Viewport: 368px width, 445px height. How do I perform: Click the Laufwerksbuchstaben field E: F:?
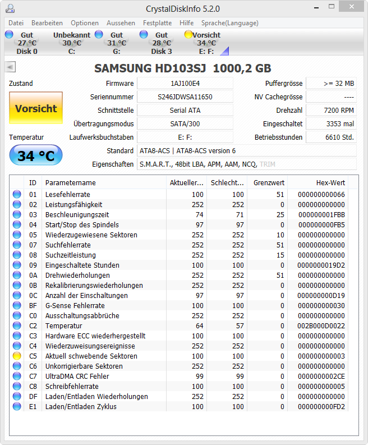point(185,137)
